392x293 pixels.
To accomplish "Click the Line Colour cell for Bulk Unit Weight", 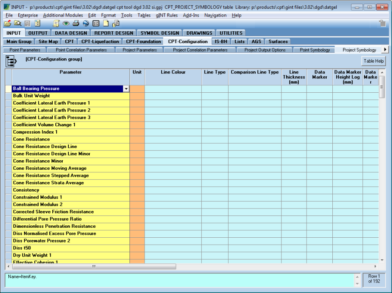I will 173,96.
